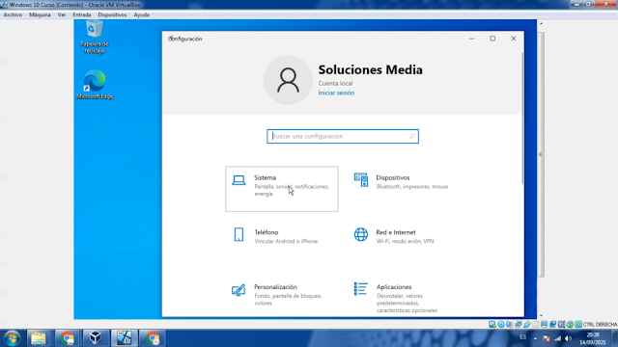Click the VirtualBox network status icon
Image resolution: width=618 pixels, height=347 pixels.
pos(518,325)
